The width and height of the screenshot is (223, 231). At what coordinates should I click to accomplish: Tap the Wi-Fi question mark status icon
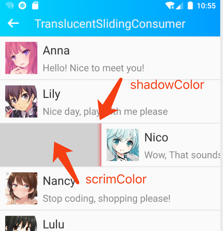point(9,6)
